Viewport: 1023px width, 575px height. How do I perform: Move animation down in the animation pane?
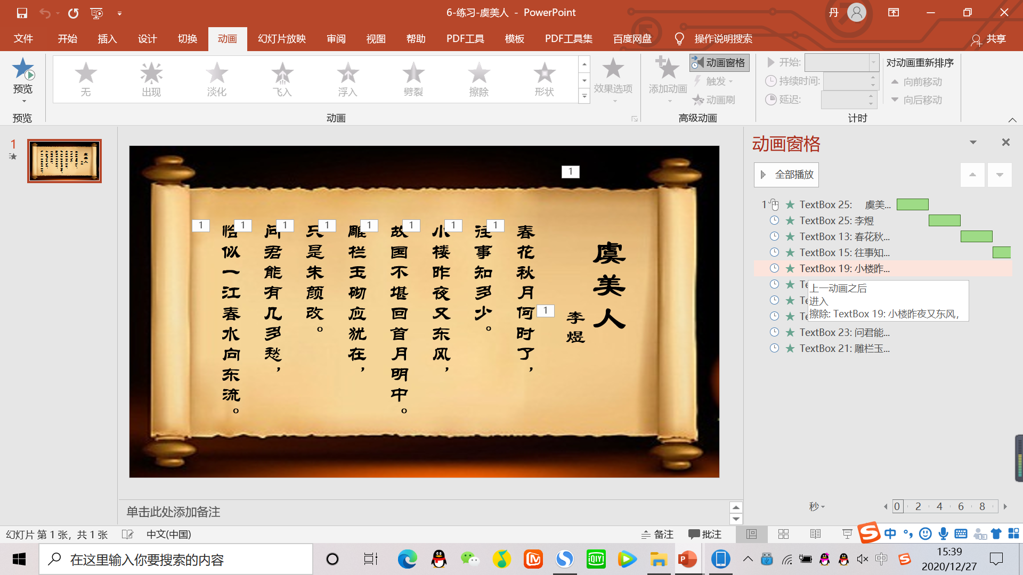[x=1000, y=175]
